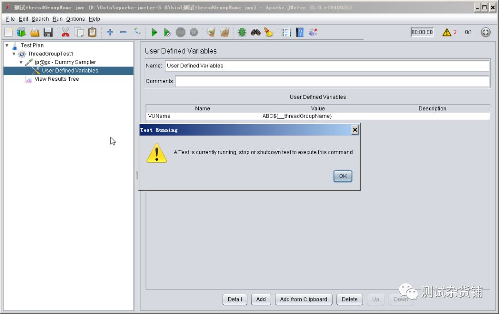Select User Defined Variables tree item
499x314 pixels.
(x=70, y=71)
